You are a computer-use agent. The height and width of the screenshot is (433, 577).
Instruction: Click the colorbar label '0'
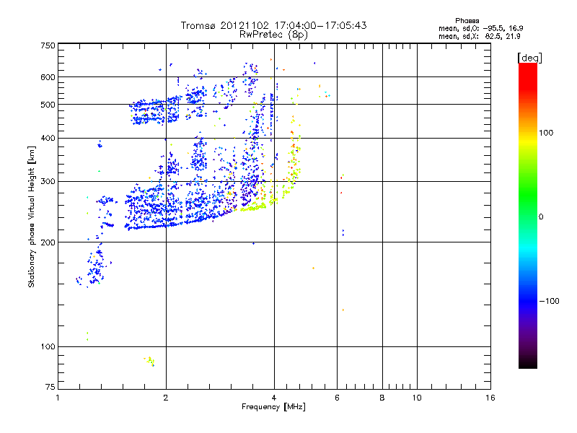pos(541,216)
